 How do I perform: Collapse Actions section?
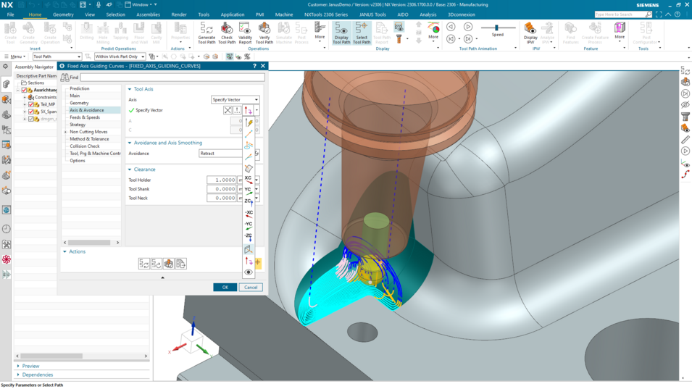[65, 251]
